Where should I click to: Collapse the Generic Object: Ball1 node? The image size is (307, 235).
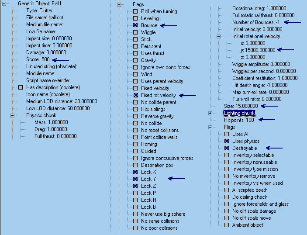point(4,3)
